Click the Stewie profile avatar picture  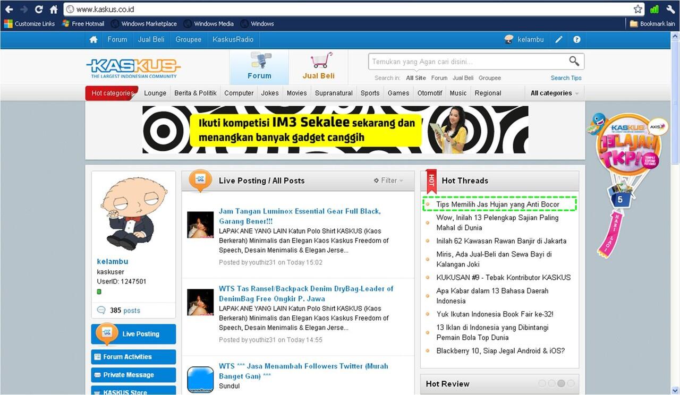point(133,213)
